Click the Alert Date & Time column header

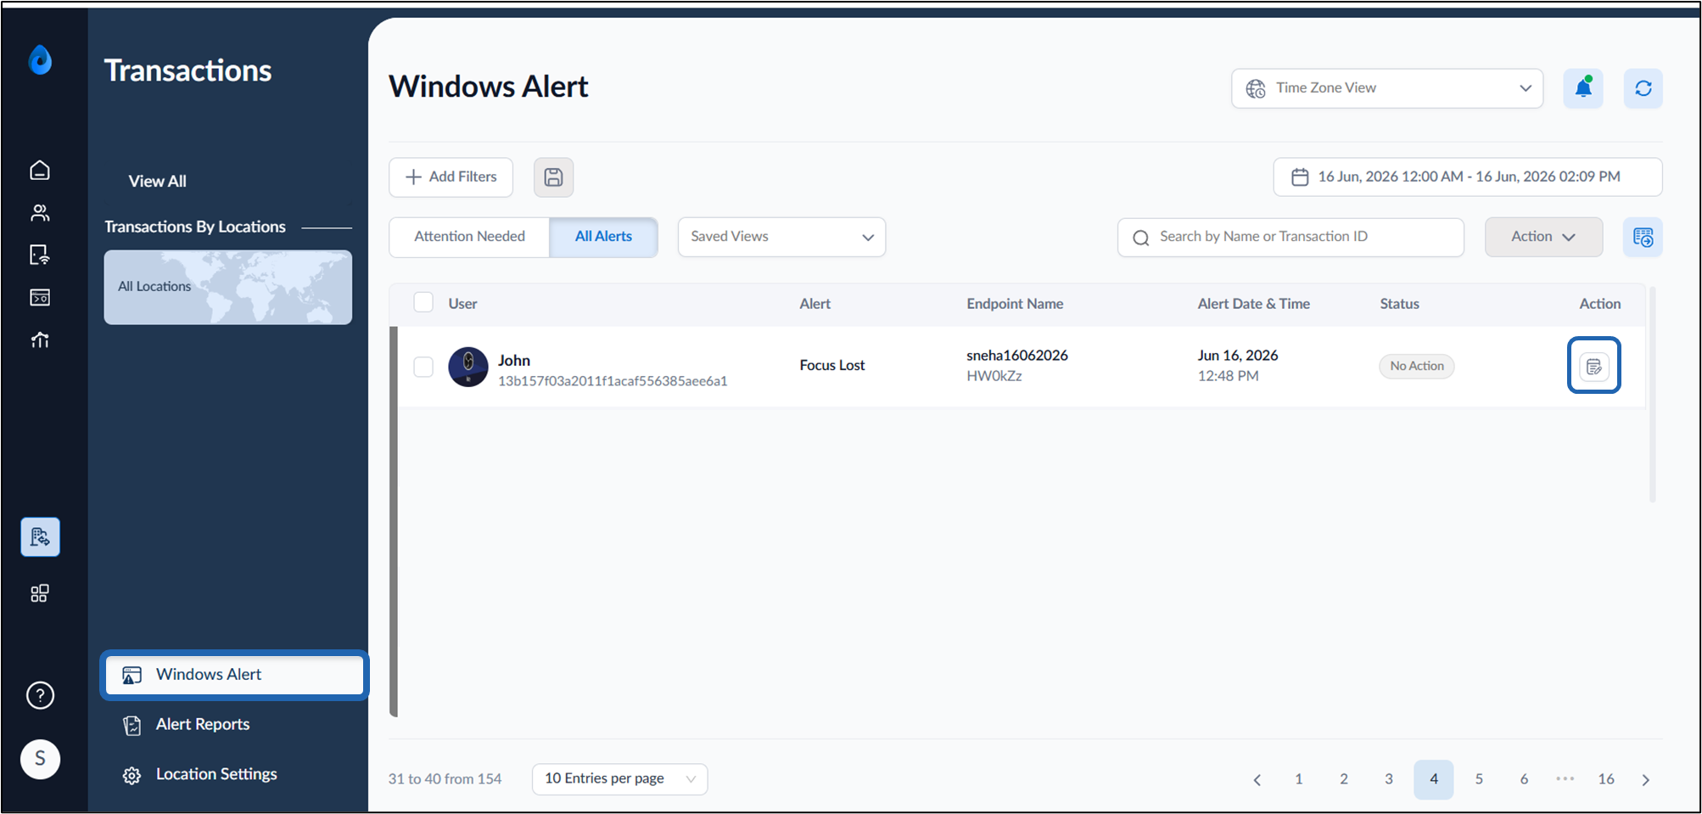[x=1253, y=304]
